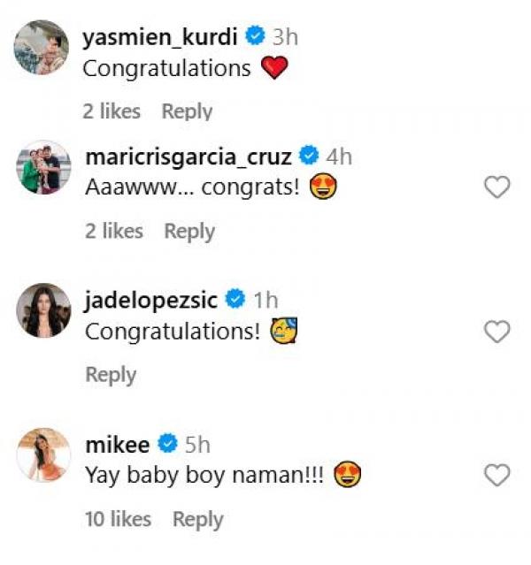Image resolution: width=531 pixels, height=565 pixels.
Task: Click jadelopezsic's verified badge
Action: (235, 300)
